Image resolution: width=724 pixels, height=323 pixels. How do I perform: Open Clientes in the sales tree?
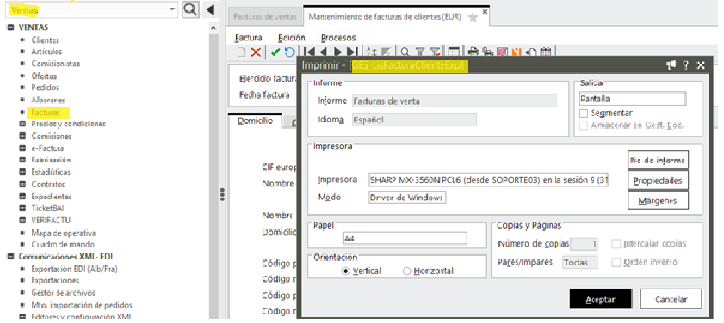[45, 40]
